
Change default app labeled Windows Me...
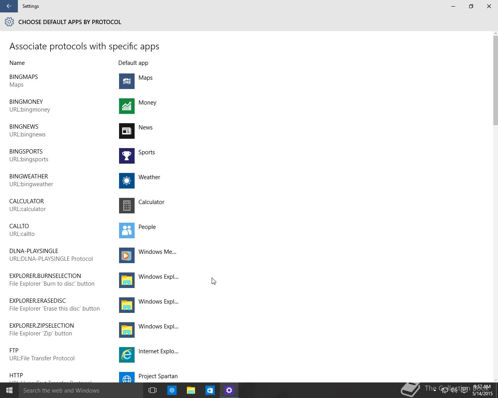[x=157, y=252]
